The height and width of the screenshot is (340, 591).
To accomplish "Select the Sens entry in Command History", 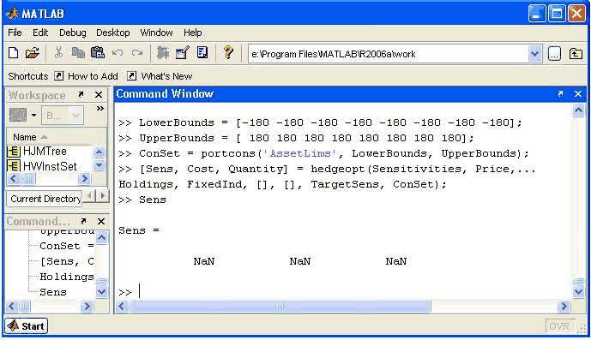I will coord(53,292).
